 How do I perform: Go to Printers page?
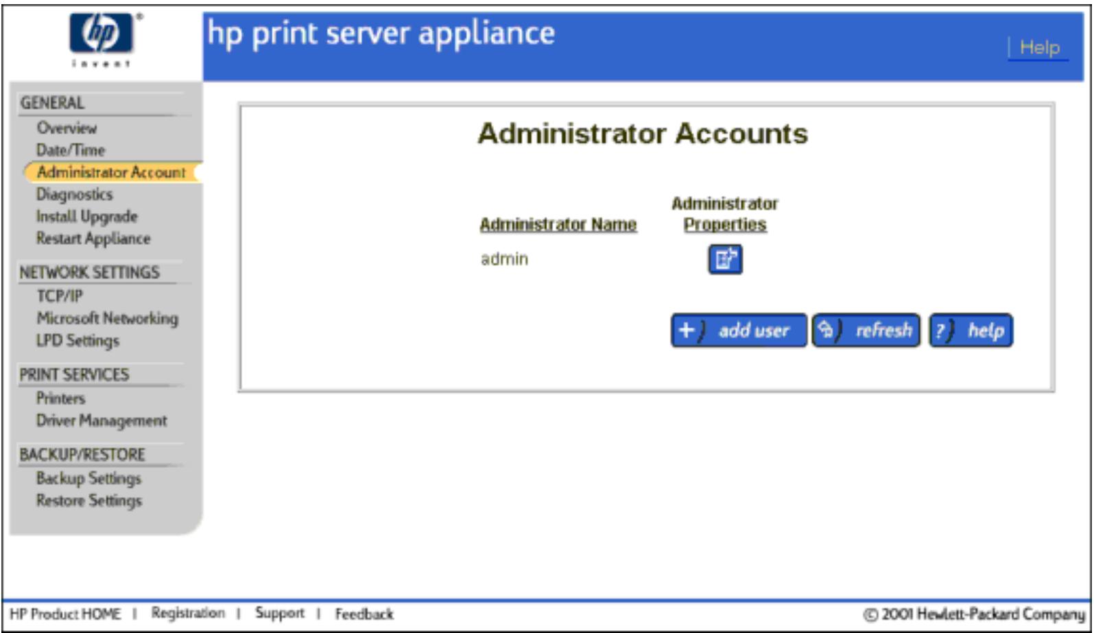tap(61, 398)
